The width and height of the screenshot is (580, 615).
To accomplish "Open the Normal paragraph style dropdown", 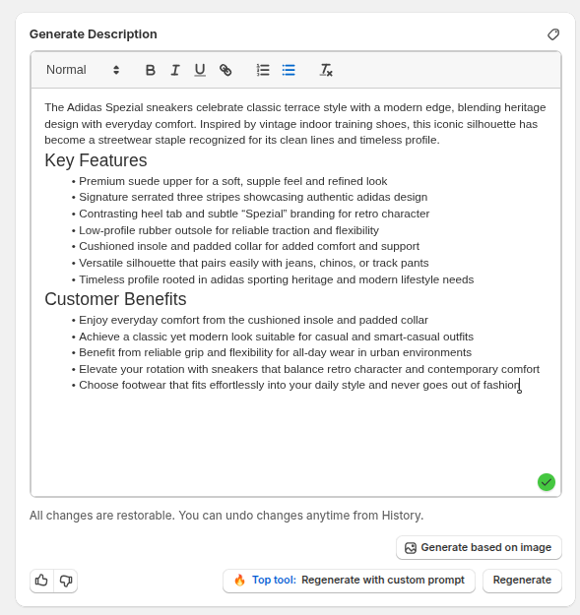I will point(83,70).
